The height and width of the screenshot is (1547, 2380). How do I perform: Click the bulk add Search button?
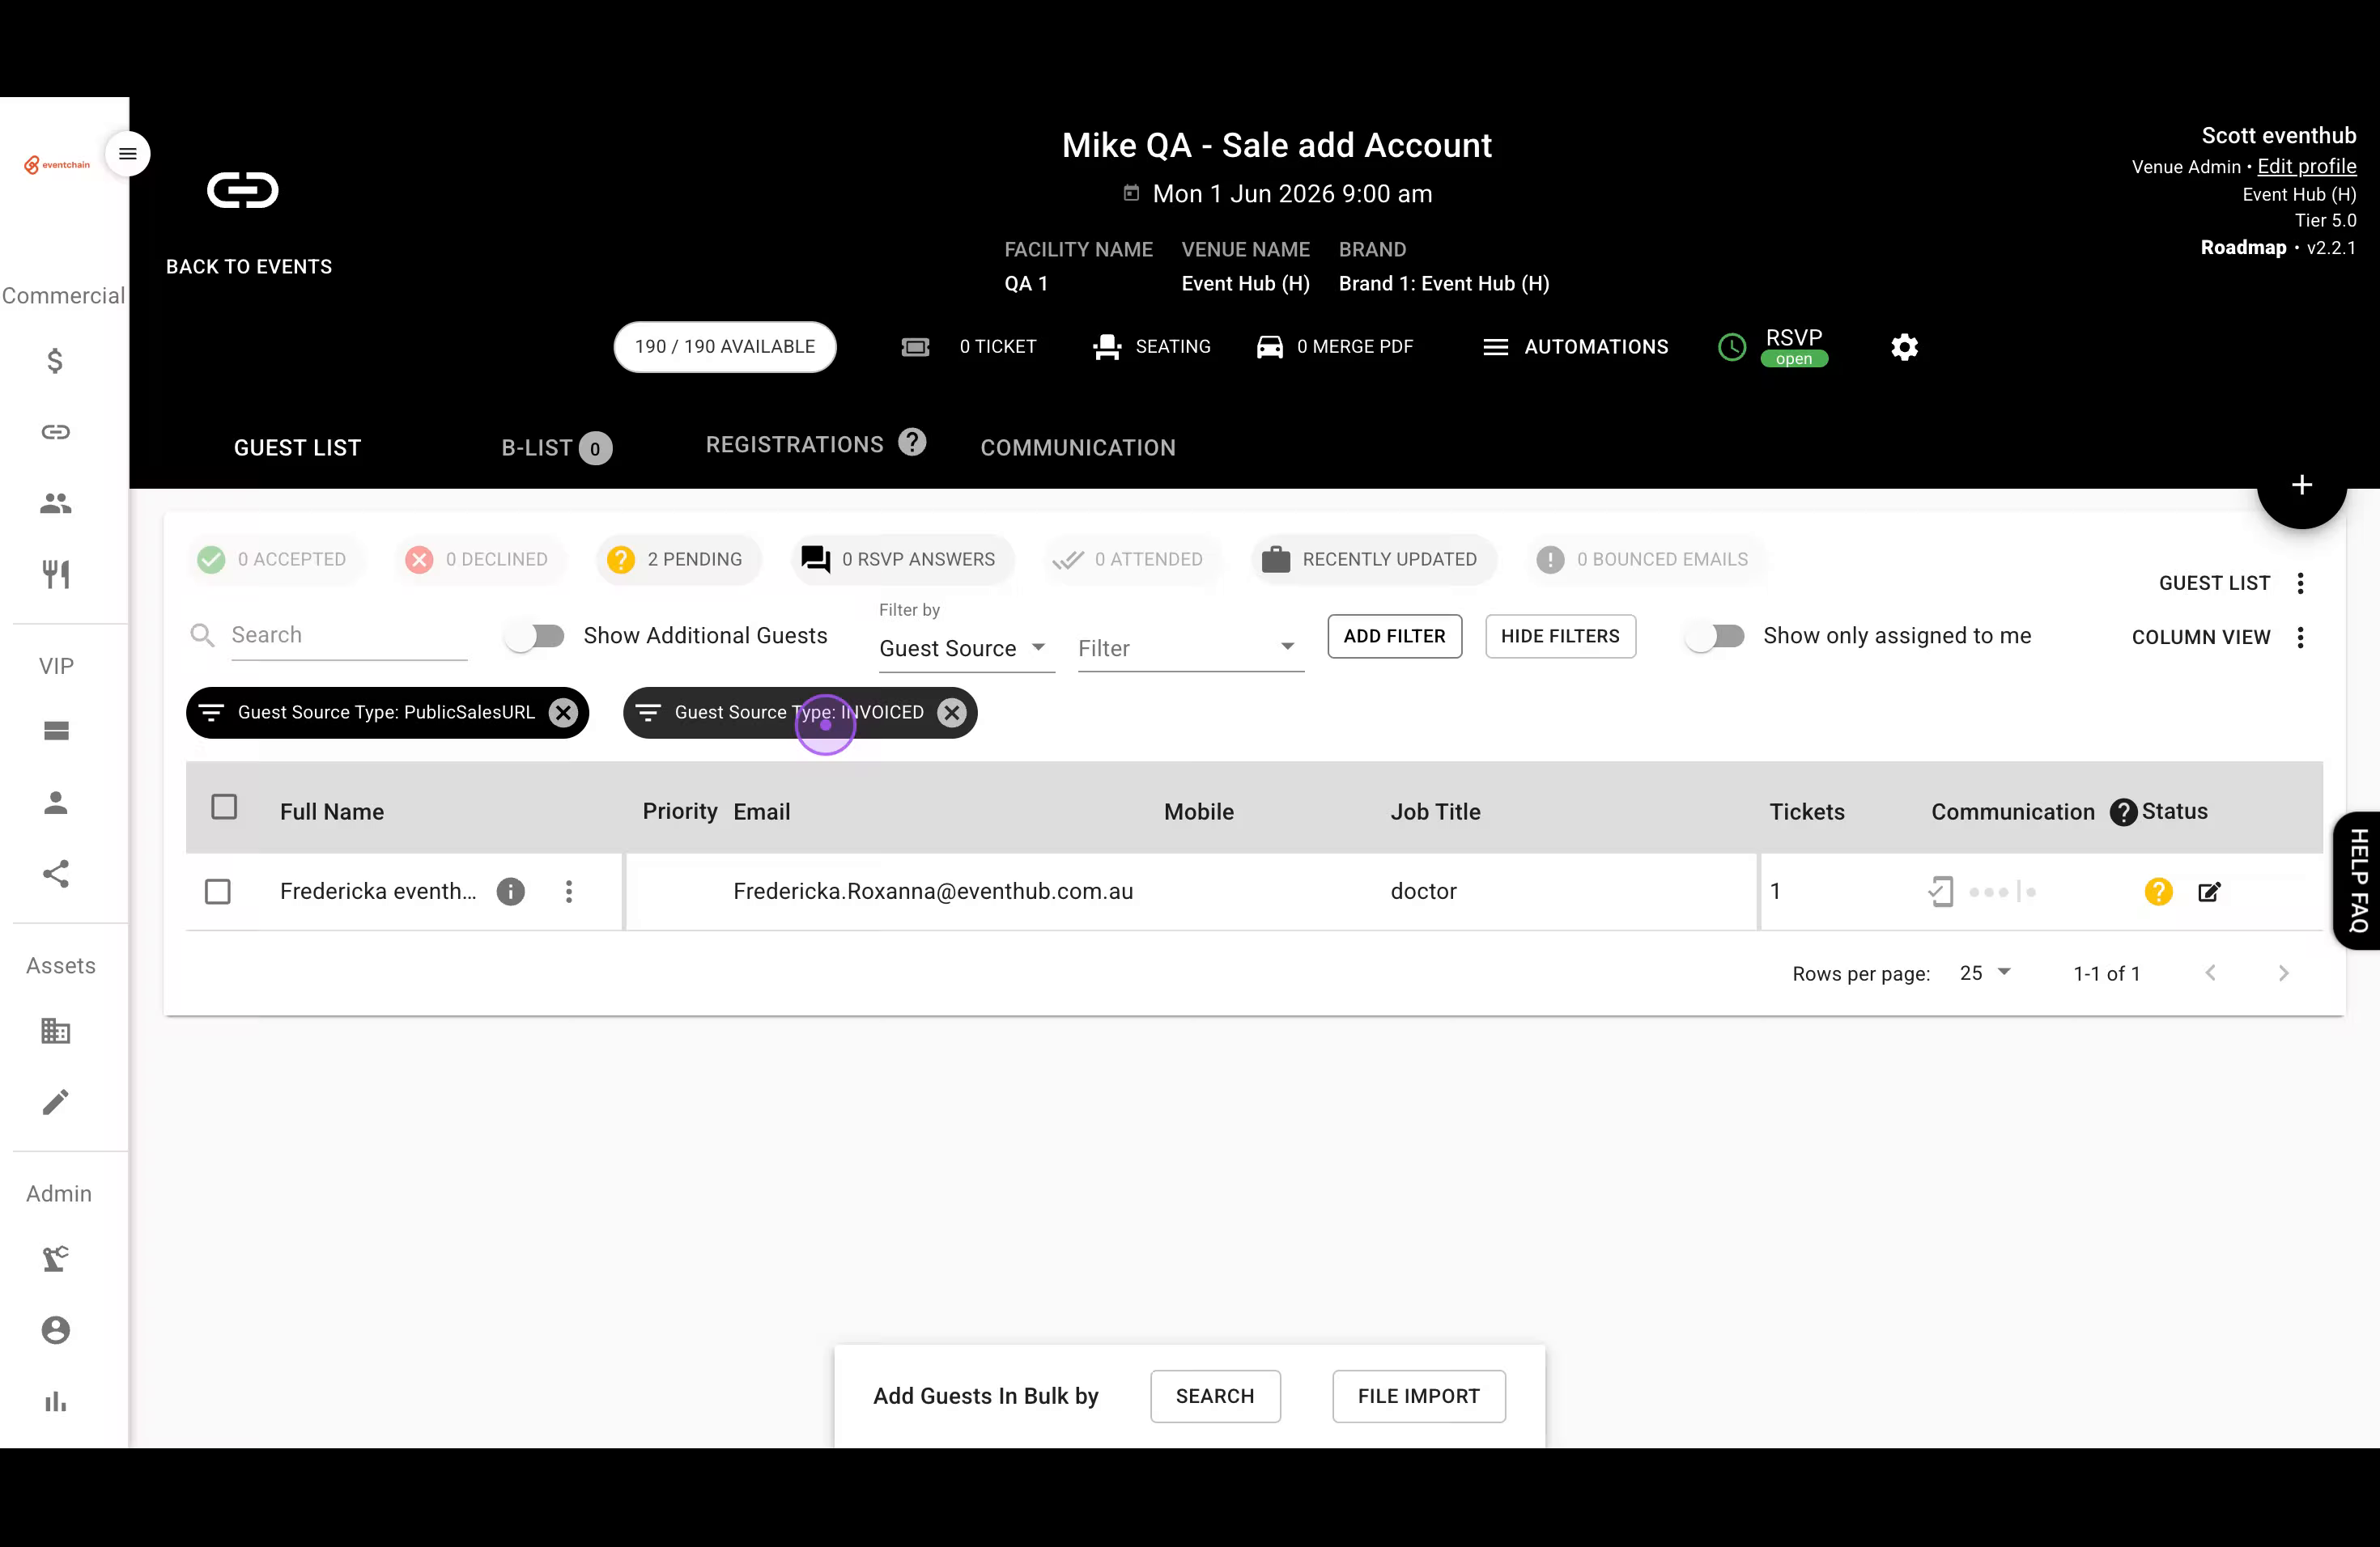pyautogui.click(x=1215, y=1396)
